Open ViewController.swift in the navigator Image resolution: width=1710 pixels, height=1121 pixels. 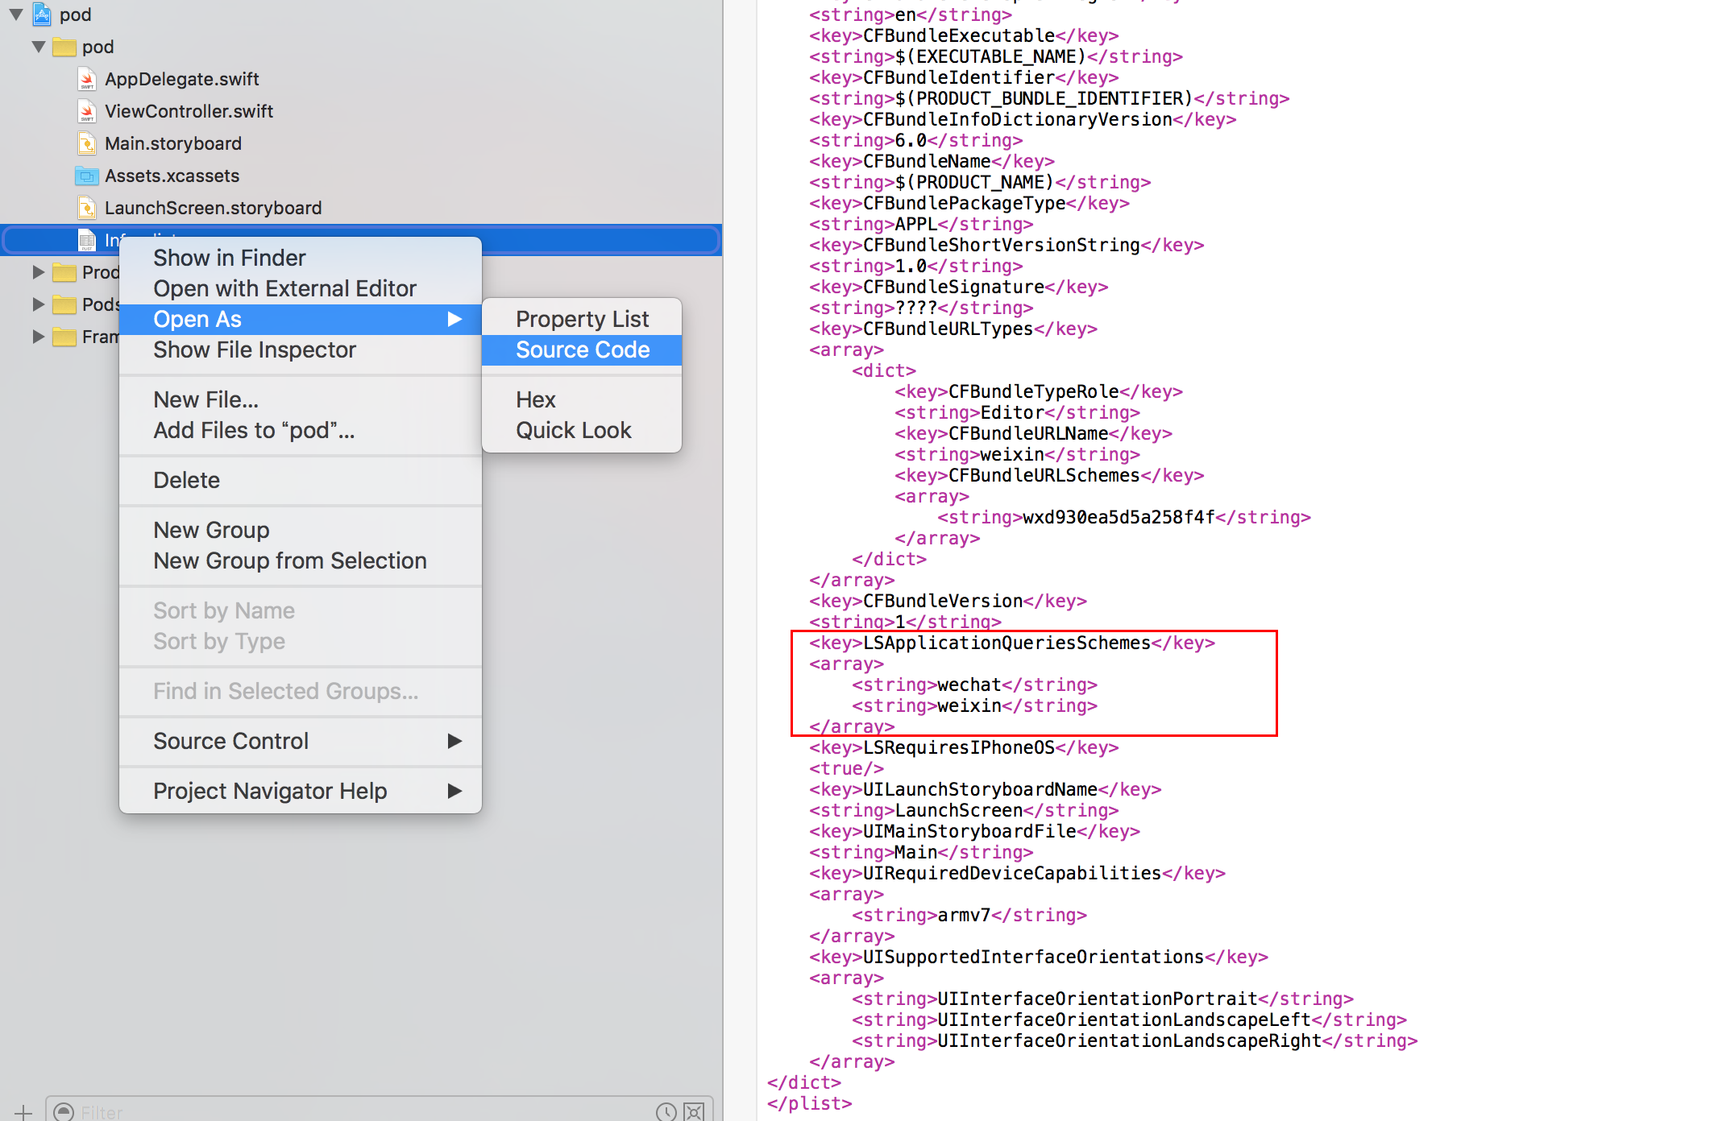[189, 111]
